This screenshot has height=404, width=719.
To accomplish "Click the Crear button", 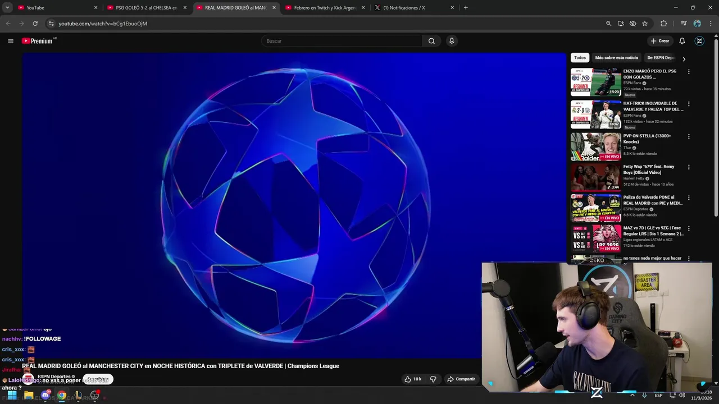I will pos(660,41).
